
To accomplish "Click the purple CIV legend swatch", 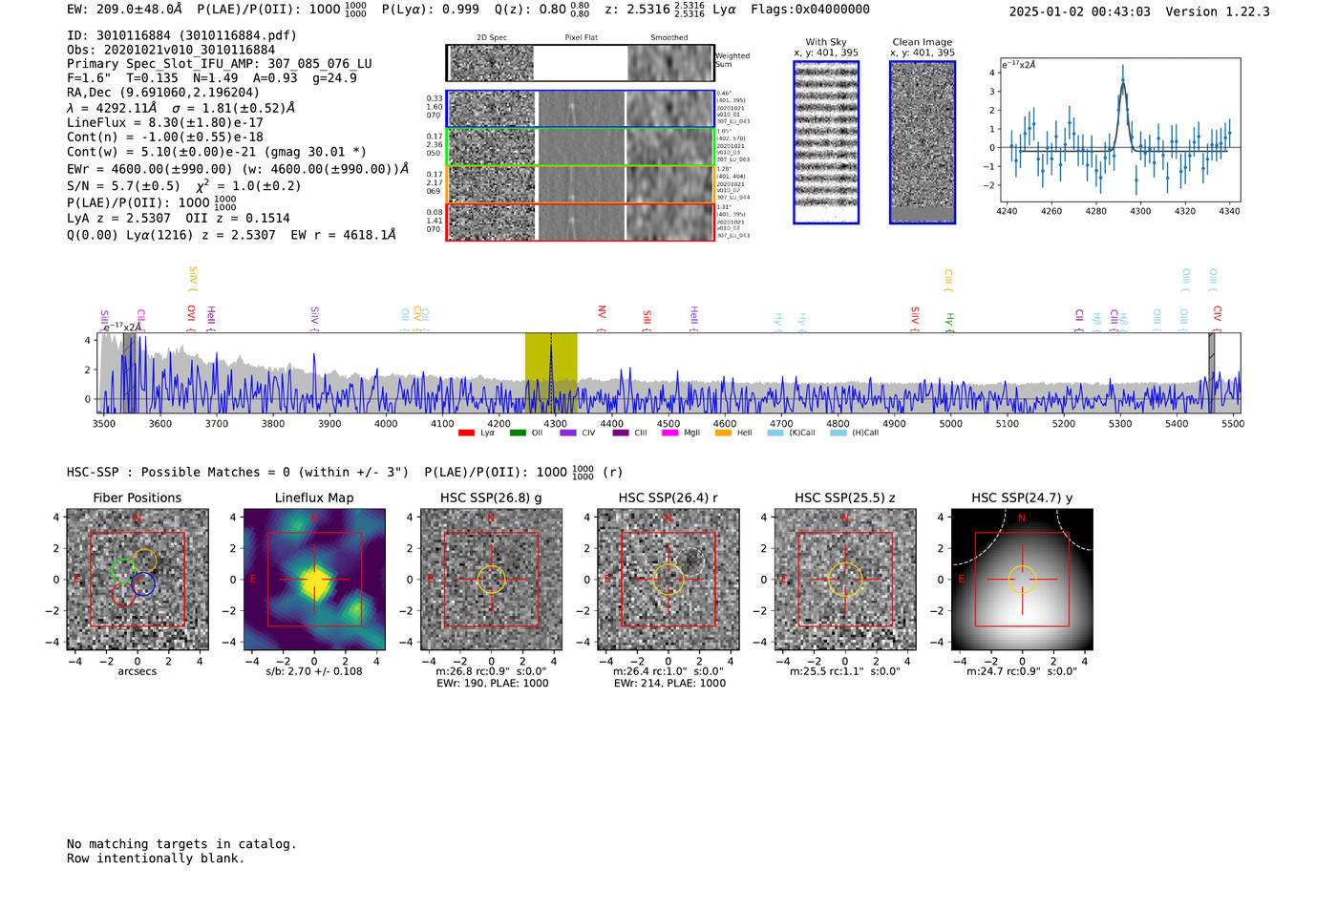I will point(568,433).
